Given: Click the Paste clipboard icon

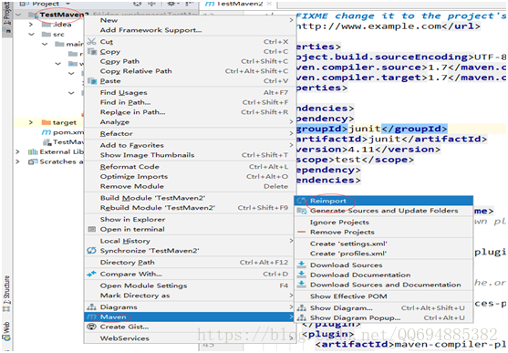Looking at the screenshot, I should click(92, 80).
